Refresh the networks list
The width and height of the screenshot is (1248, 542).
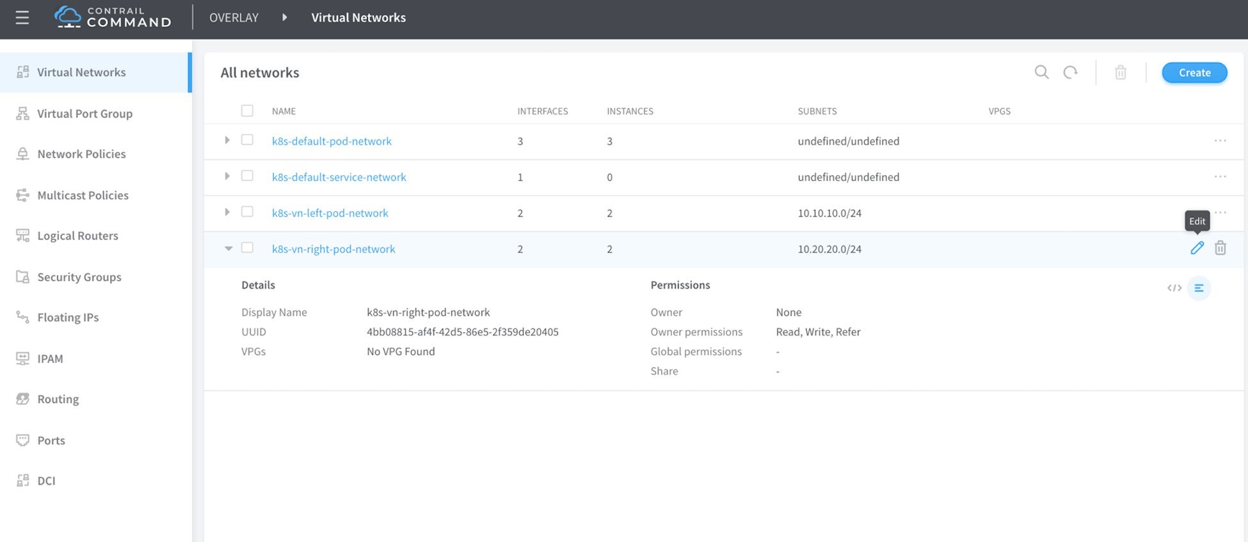[x=1071, y=72]
